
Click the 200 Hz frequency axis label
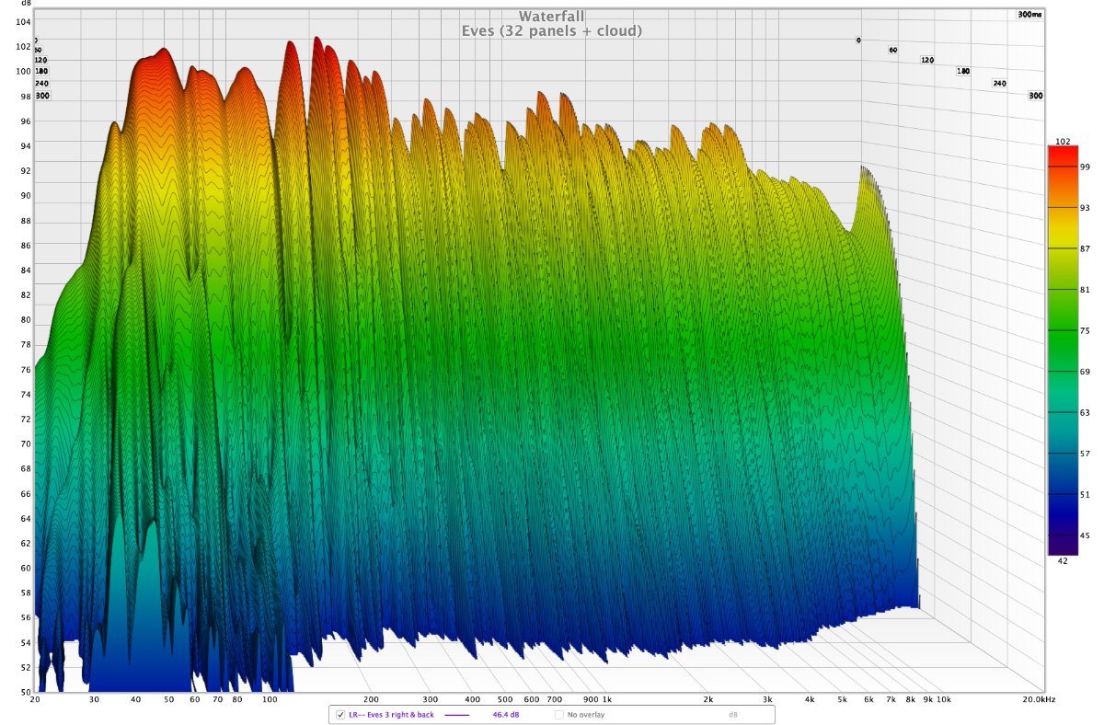tap(372, 700)
